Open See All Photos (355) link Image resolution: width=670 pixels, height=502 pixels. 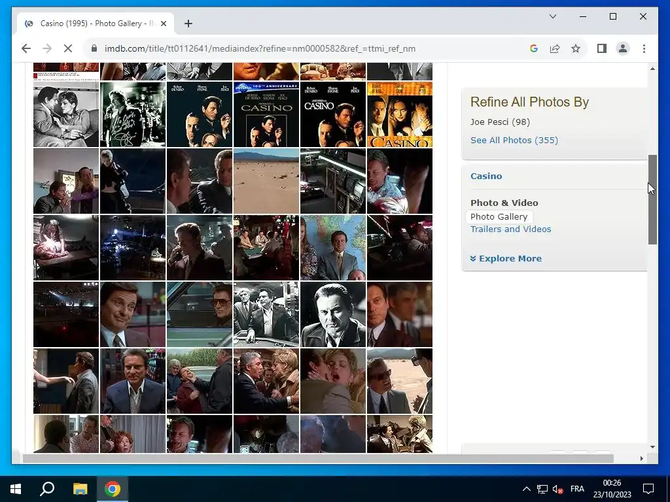(x=514, y=141)
